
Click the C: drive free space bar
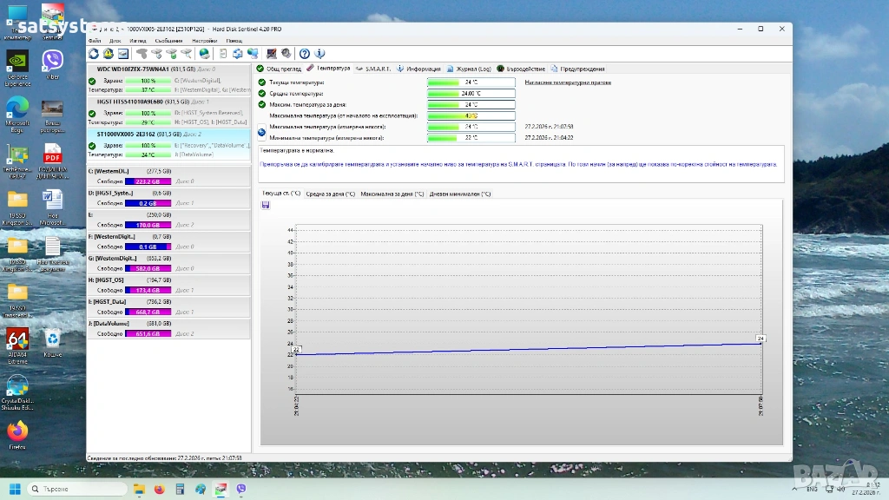[148, 181]
